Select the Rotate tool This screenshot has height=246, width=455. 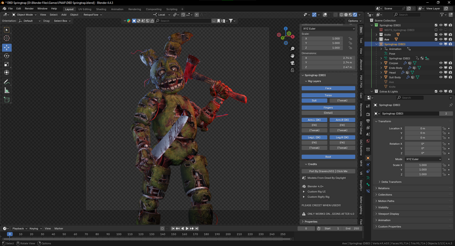(7, 56)
